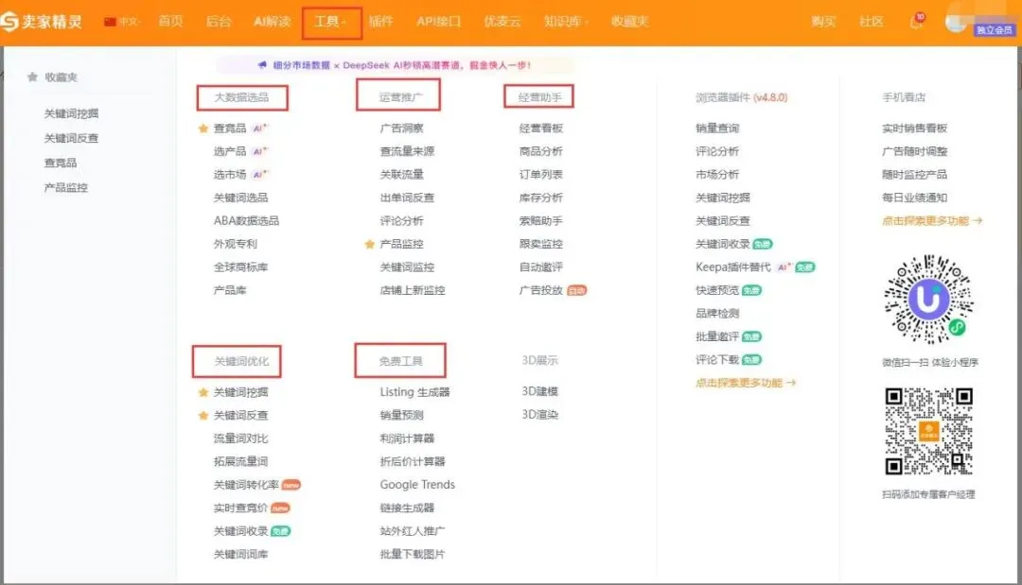The image size is (1022, 585).
Task: Click the megaphone icon in announcement banner
Action: point(262,65)
